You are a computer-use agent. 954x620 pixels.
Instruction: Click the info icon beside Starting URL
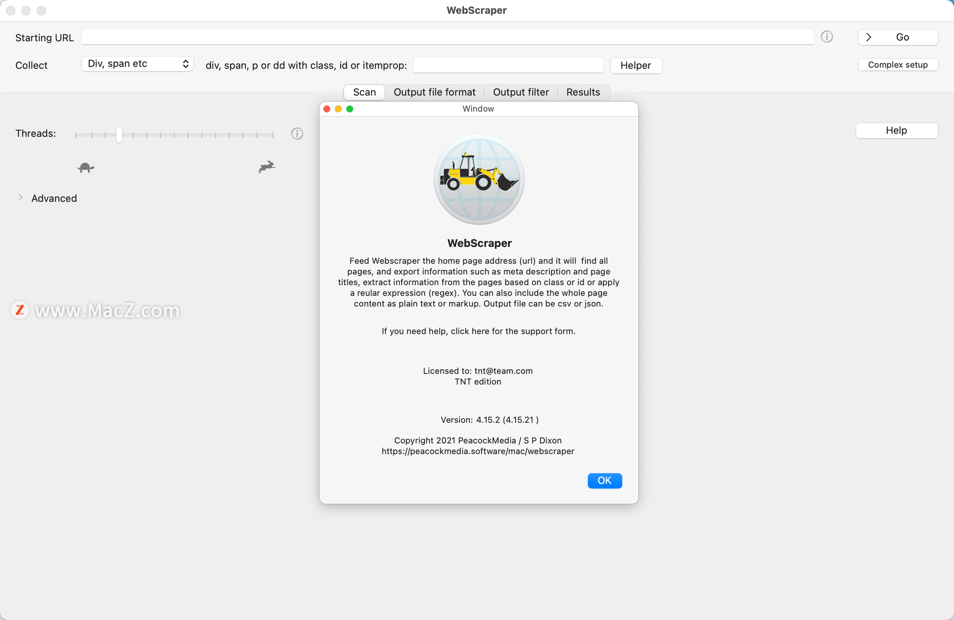[827, 37]
